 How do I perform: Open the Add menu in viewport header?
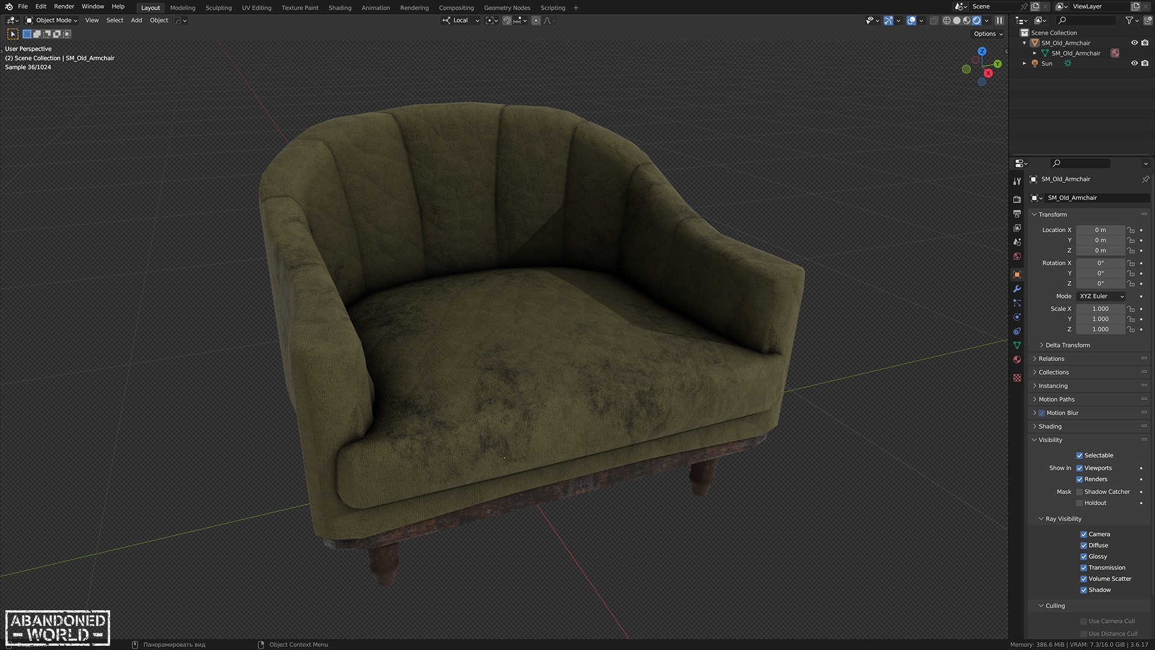tap(137, 20)
